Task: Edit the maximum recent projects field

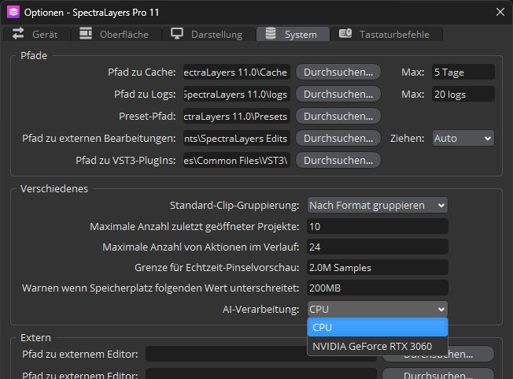Action: click(377, 226)
